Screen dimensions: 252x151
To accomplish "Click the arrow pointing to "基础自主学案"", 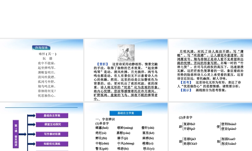I will tap(31, 116).
